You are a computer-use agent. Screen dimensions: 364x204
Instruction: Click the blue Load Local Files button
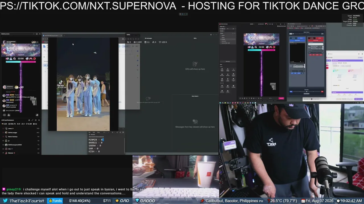pos(297,41)
